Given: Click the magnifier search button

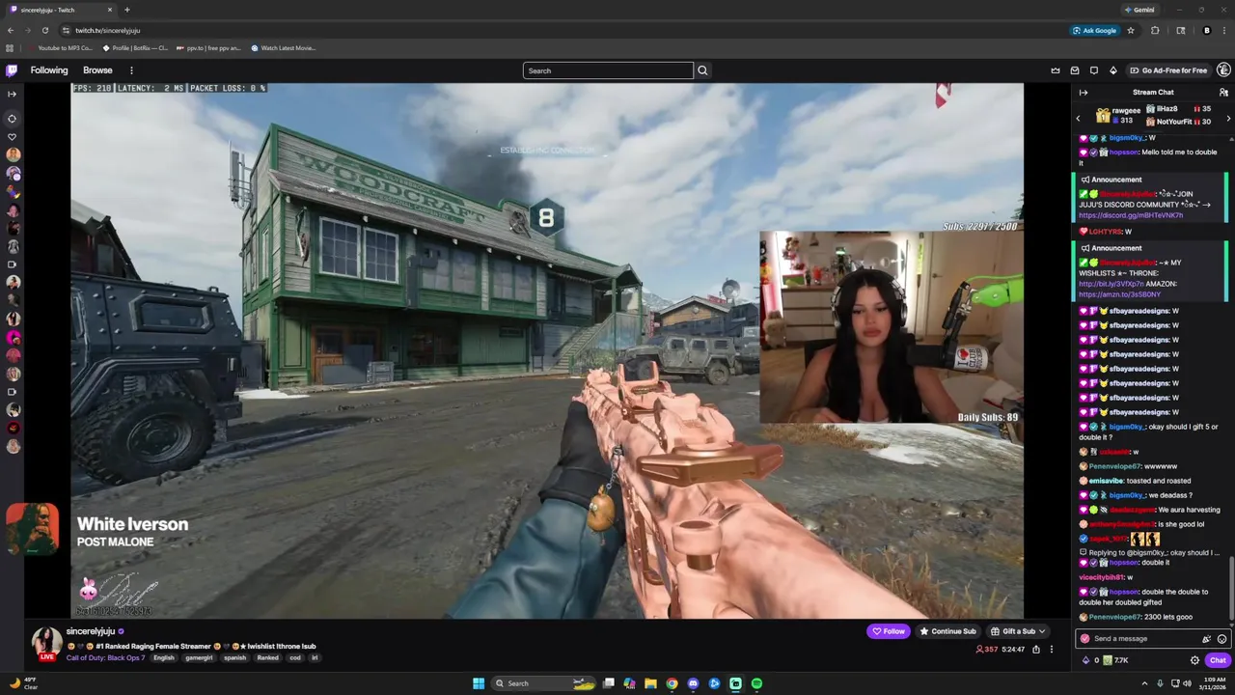Looking at the screenshot, I should [x=702, y=70].
